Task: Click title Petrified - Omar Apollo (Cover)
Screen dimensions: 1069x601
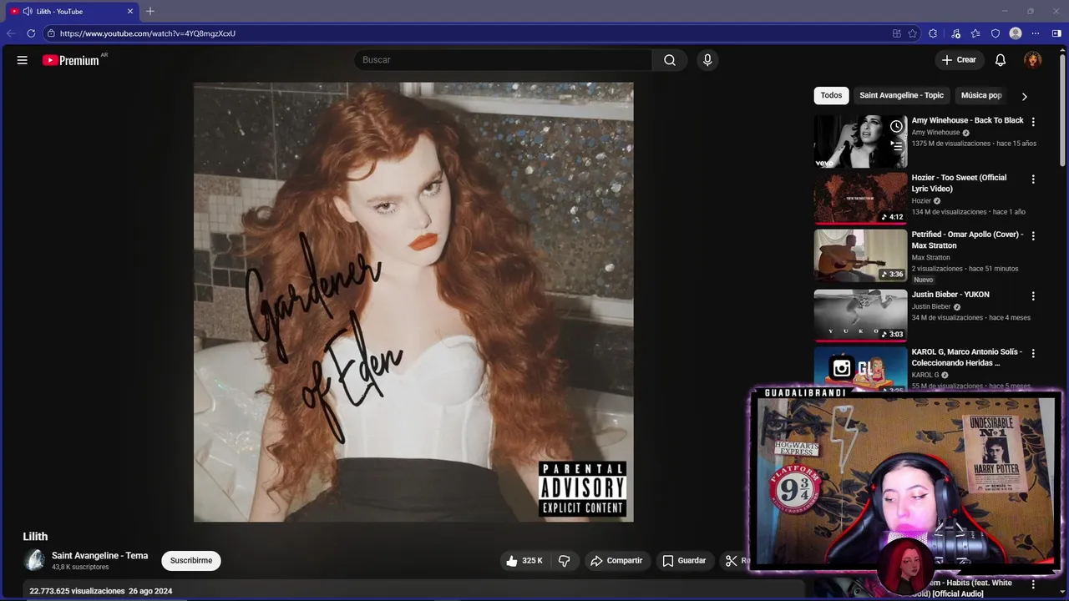Action: (967, 240)
